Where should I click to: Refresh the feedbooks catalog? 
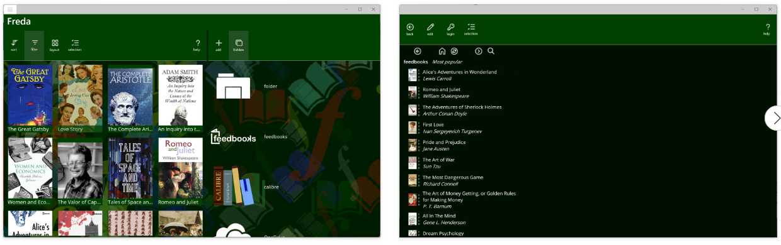[454, 51]
